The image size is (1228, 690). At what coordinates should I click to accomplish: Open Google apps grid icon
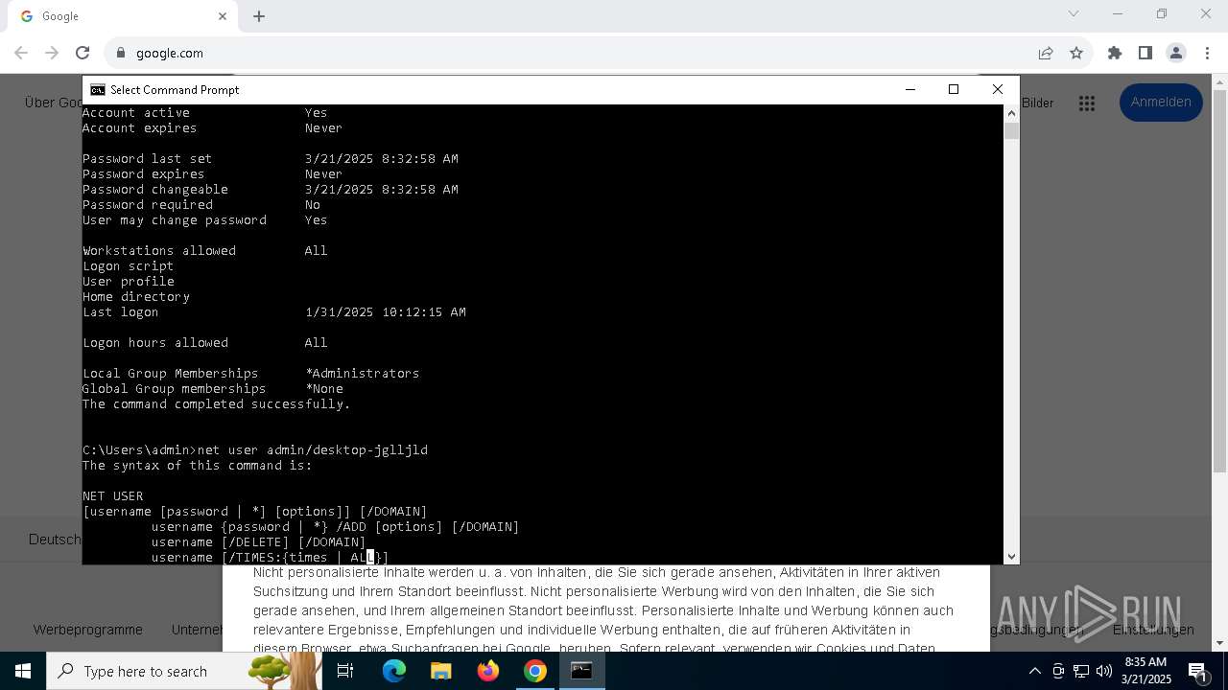[1087, 103]
